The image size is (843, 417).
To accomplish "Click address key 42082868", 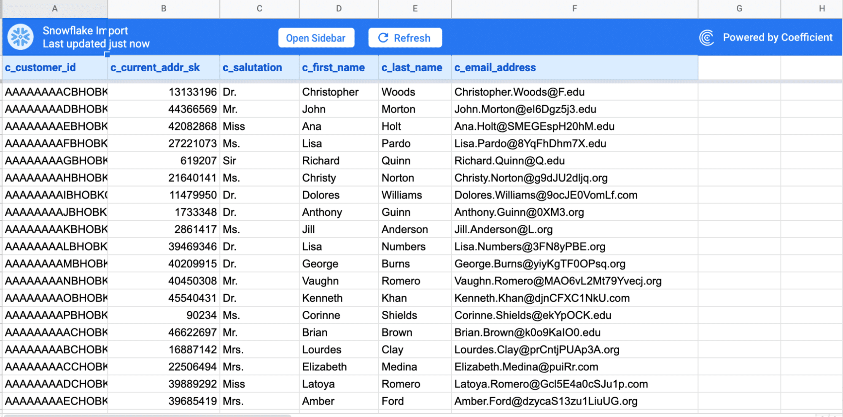I will point(164,126).
